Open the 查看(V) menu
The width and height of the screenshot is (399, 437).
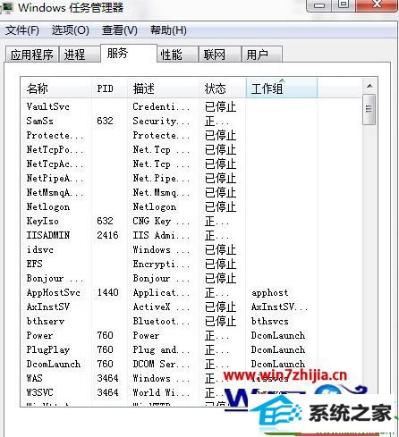coord(120,30)
